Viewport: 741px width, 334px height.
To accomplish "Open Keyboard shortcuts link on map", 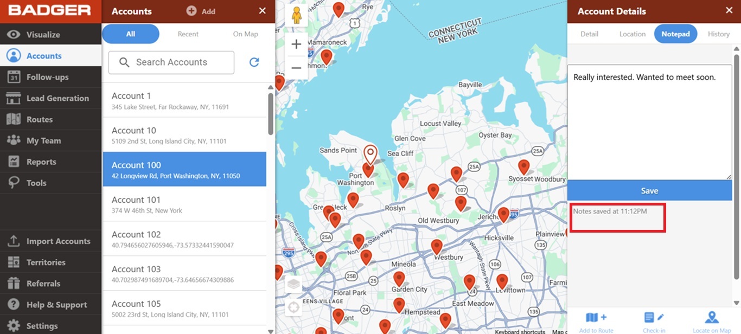I will 520,331.
